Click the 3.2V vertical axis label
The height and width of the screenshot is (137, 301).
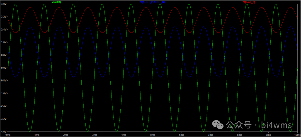[4, 17]
